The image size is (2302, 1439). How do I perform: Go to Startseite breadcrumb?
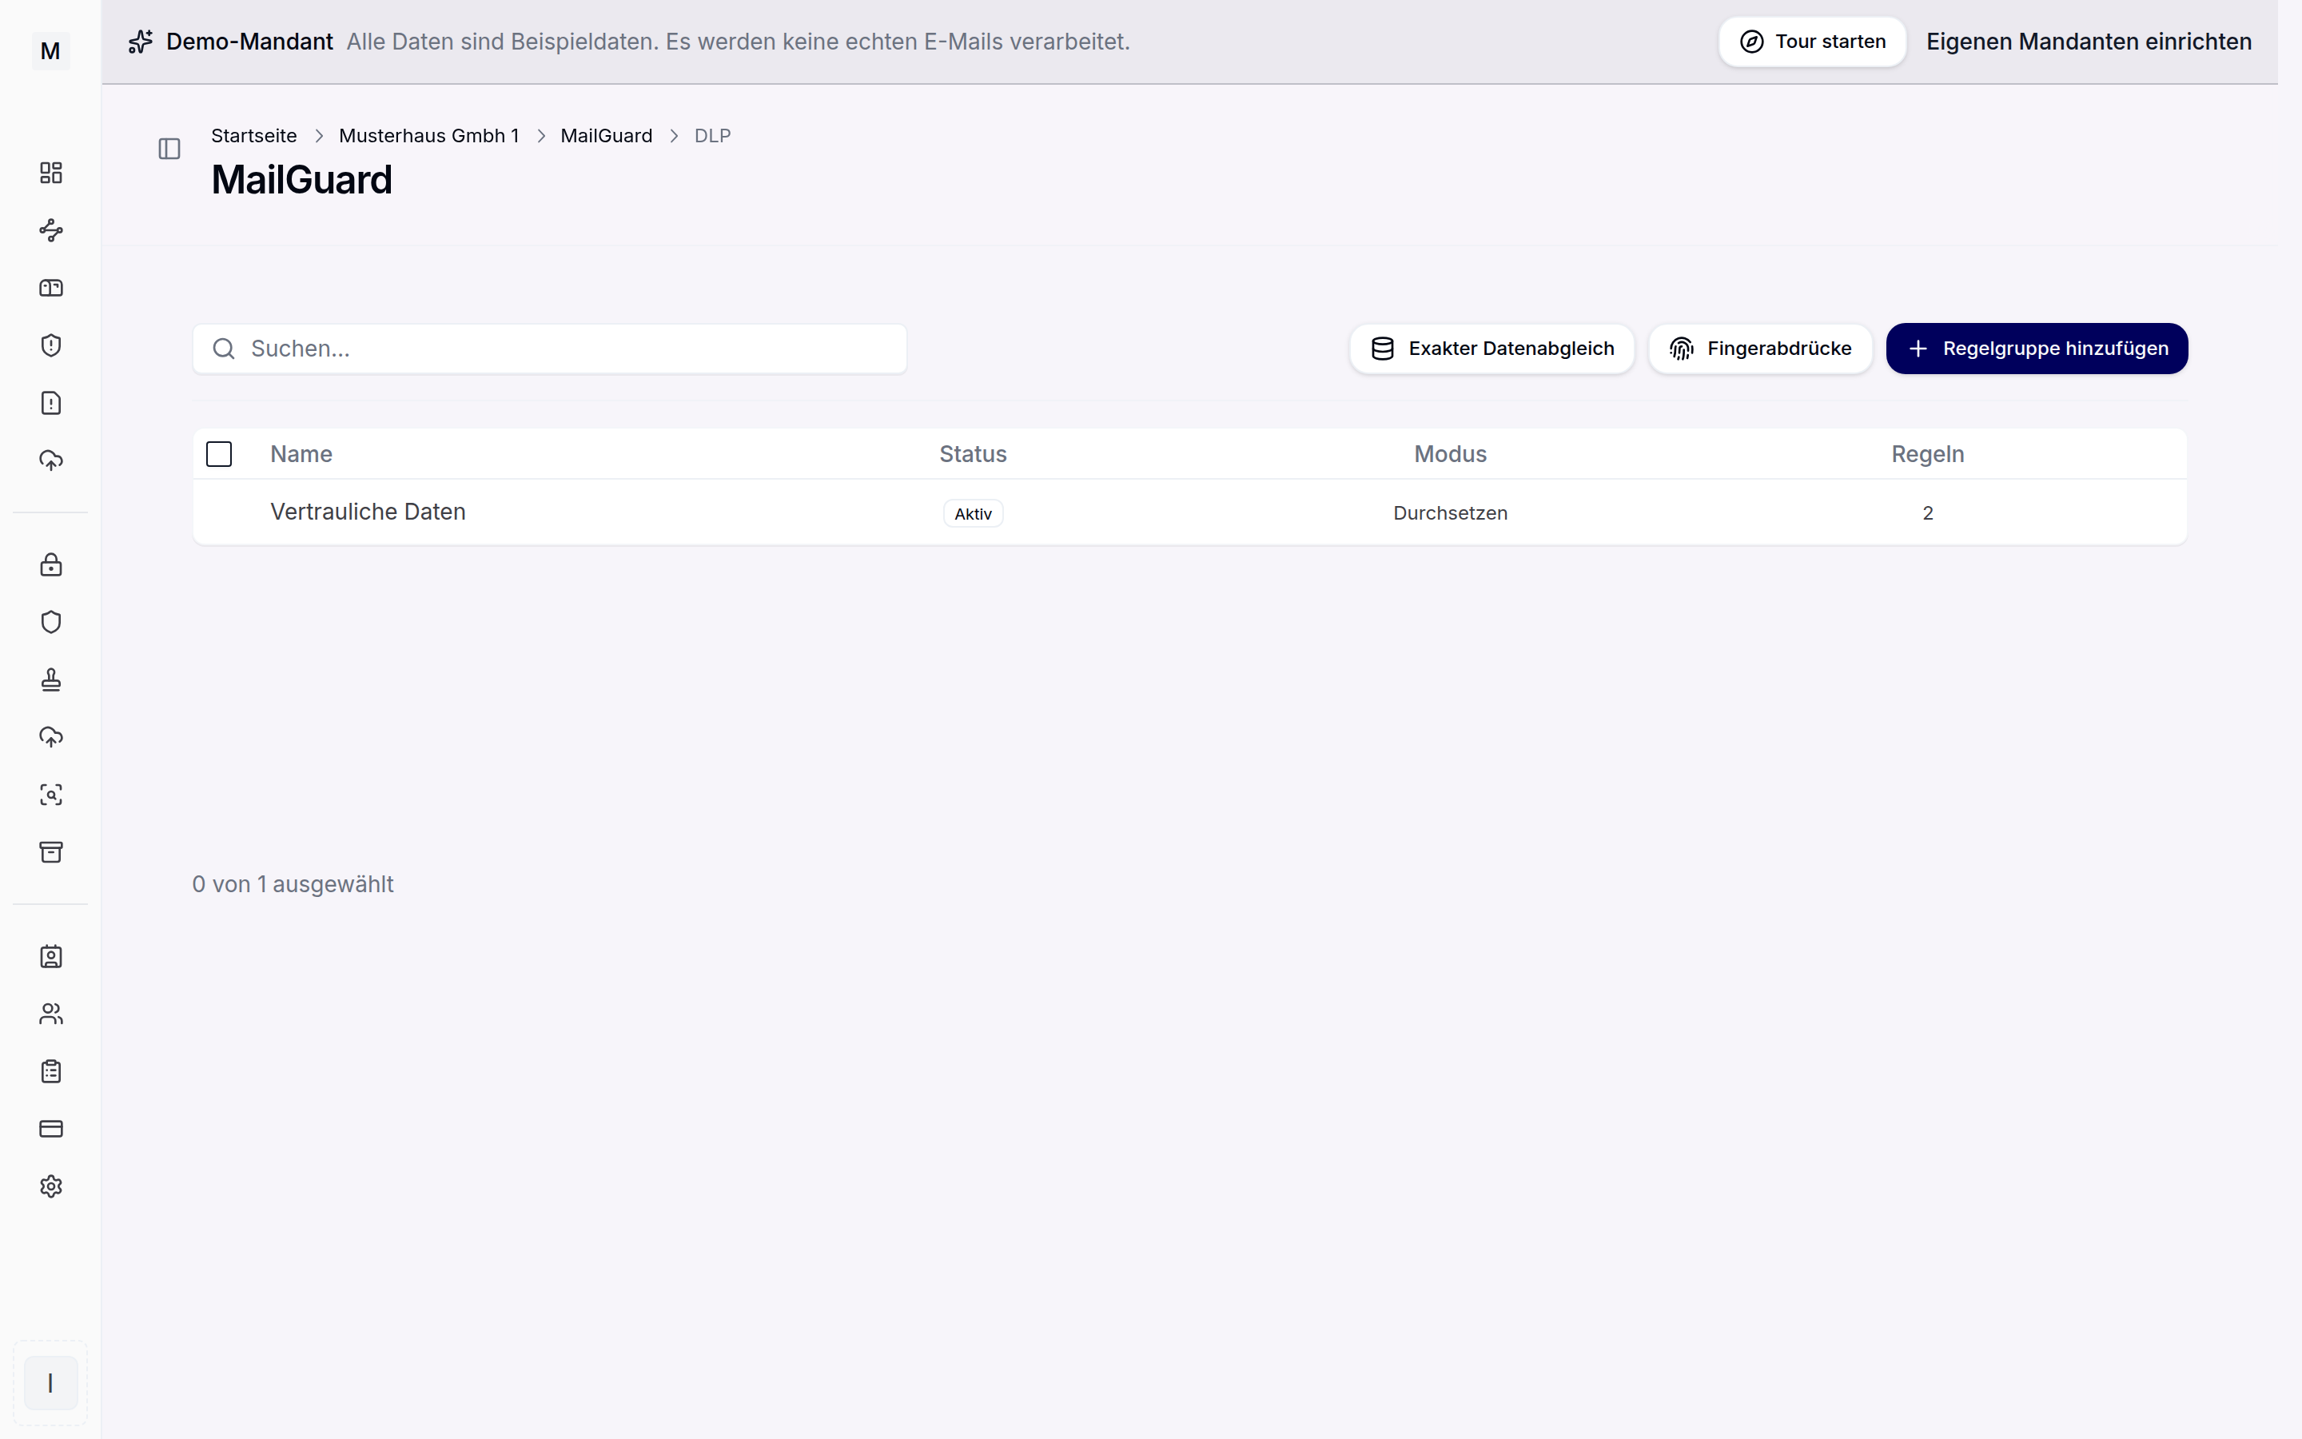(x=254, y=136)
